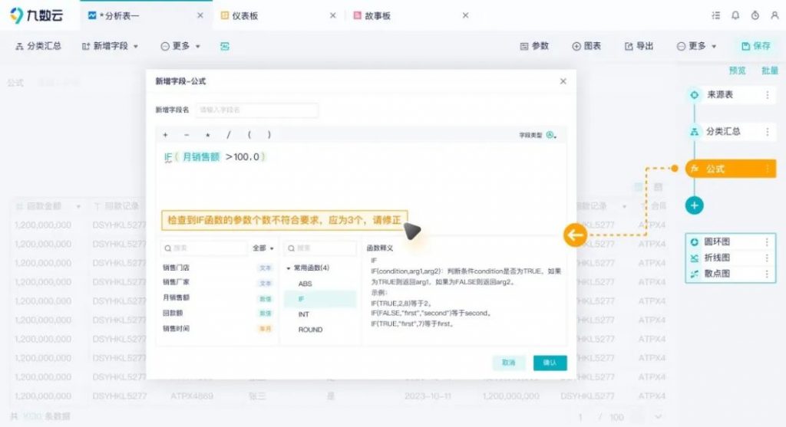Open the 新增字段 dropdown
Viewport: 786px width, 427px height.
[x=111, y=46]
